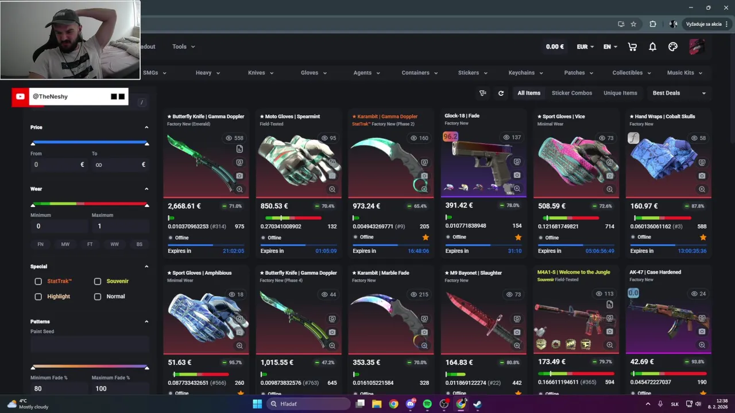Screen dimensions: 735x413
Task: Click the 0.00 € balance button
Action: tap(555, 47)
